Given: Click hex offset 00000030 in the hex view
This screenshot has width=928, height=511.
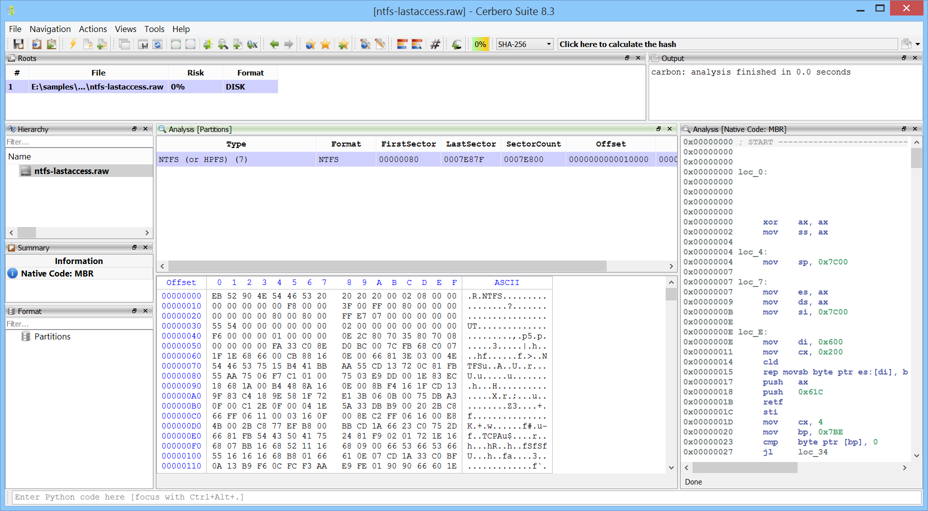Looking at the screenshot, I should point(181,326).
